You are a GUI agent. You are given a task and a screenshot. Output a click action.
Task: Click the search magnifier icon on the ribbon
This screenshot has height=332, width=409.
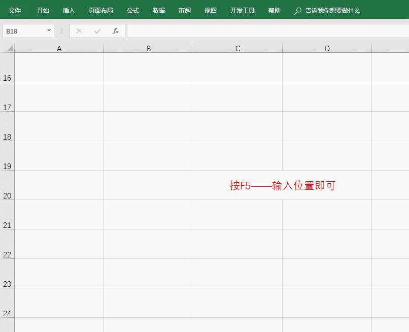(x=297, y=10)
